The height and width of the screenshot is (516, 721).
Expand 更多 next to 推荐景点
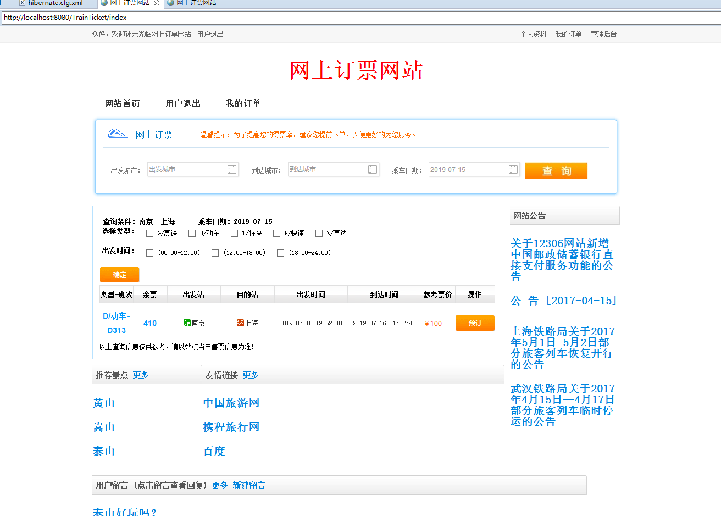[139, 375]
